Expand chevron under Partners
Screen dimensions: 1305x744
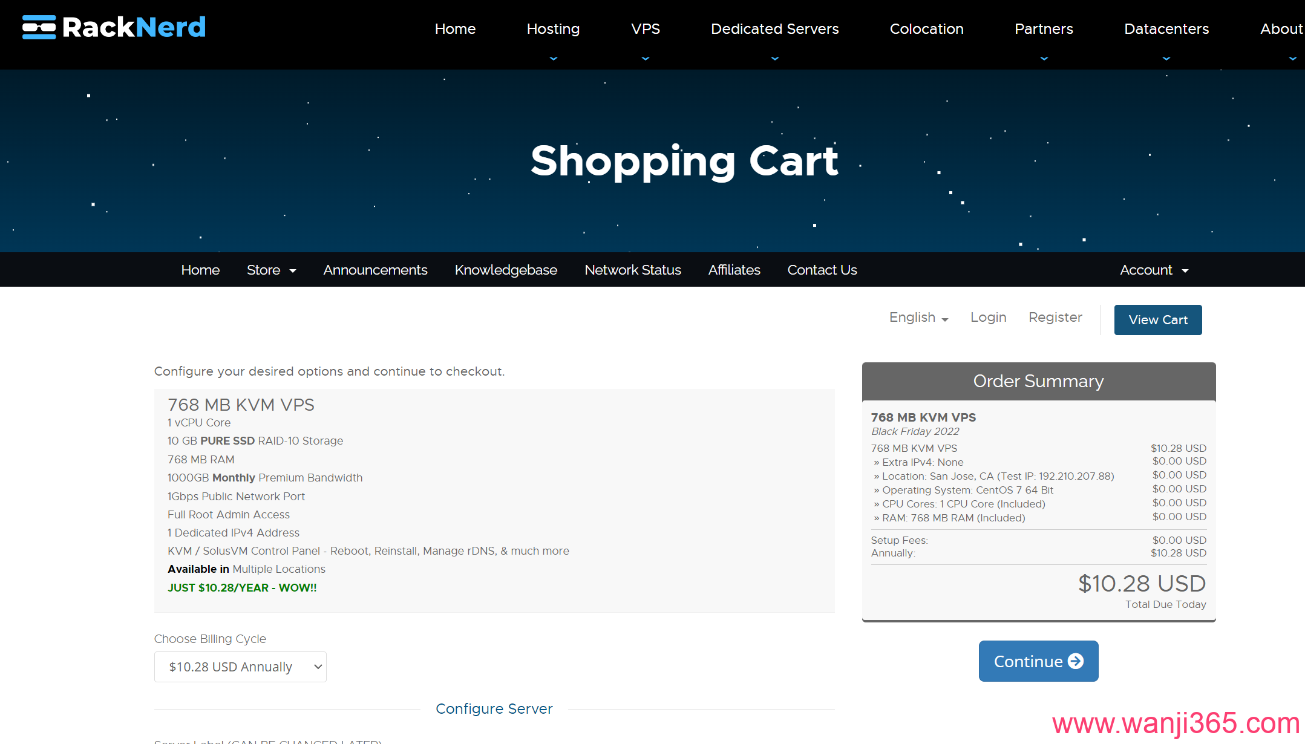point(1044,59)
